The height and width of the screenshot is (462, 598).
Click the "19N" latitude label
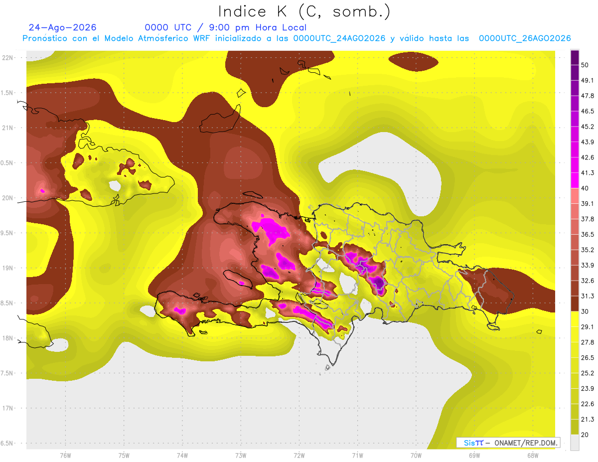click(8, 268)
